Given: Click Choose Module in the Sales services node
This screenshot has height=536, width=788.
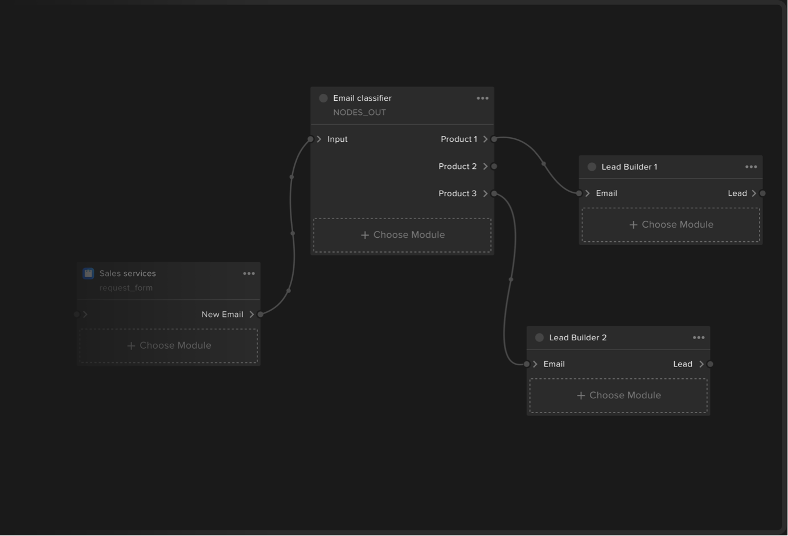Looking at the screenshot, I should pos(169,345).
